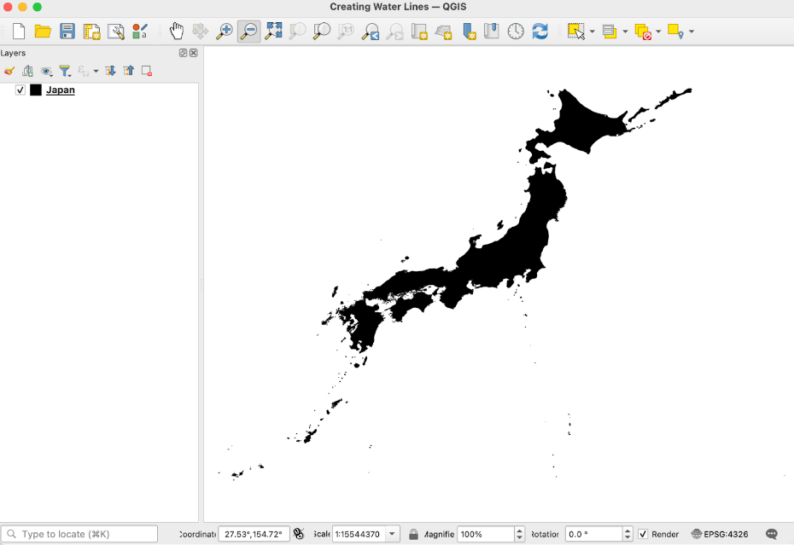Image resolution: width=794 pixels, height=545 pixels.
Task: Open the map scale dropdown arrow
Action: (x=392, y=534)
